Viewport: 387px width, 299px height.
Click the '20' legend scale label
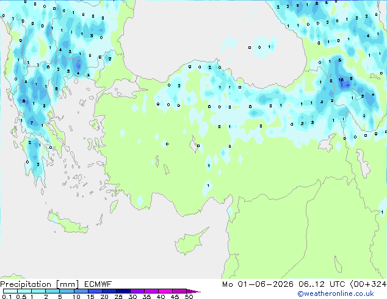[x=104, y=297]
